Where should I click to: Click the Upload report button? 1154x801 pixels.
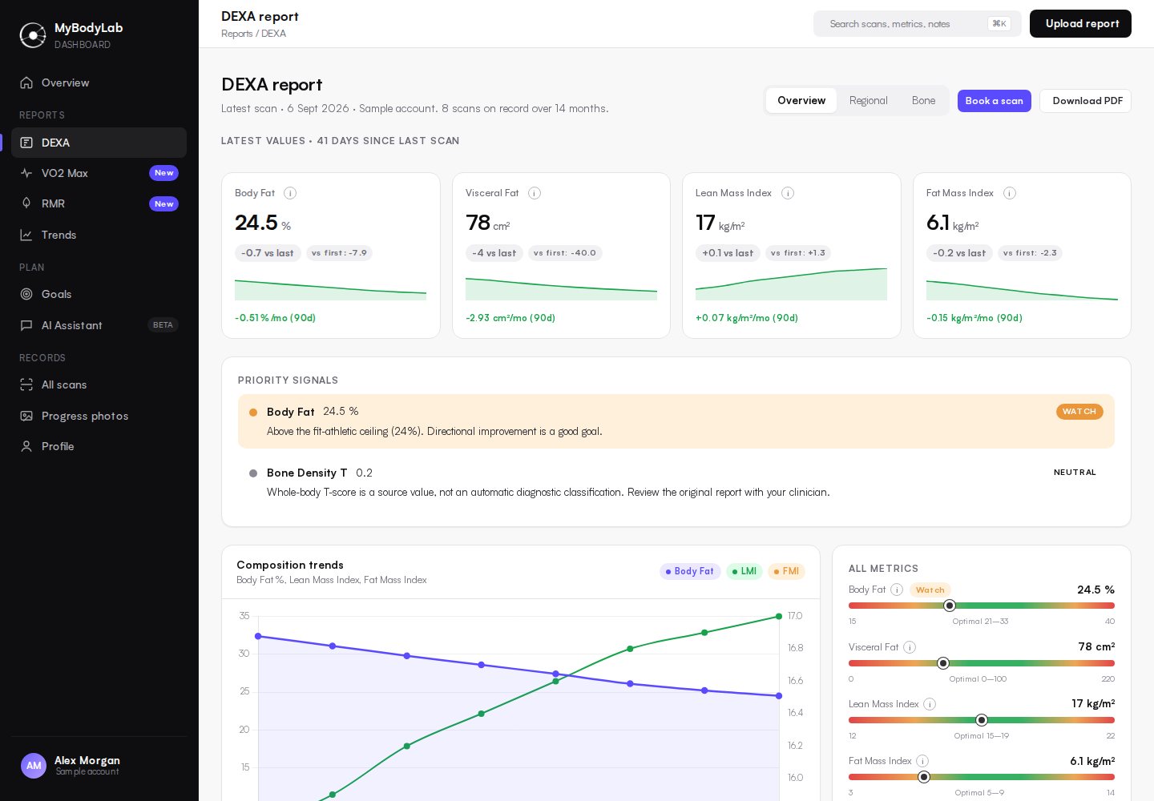1080,24
